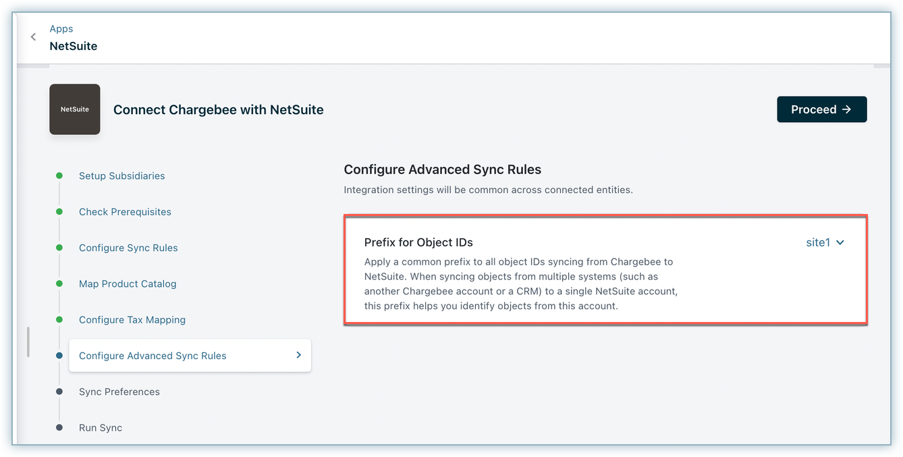This screenshot has height=457, width=903.
Task: Click green dot beside Check Prerequisites
Action: click(59, 212)
